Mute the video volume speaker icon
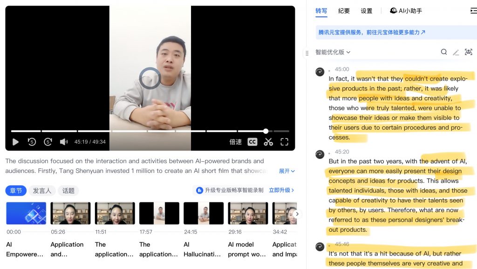 coord(63,142)
